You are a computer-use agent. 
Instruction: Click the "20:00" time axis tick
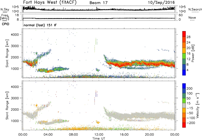tap(149, 134)
